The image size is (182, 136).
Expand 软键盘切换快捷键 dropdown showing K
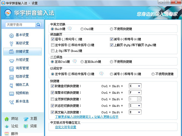[x=139, y=86]
